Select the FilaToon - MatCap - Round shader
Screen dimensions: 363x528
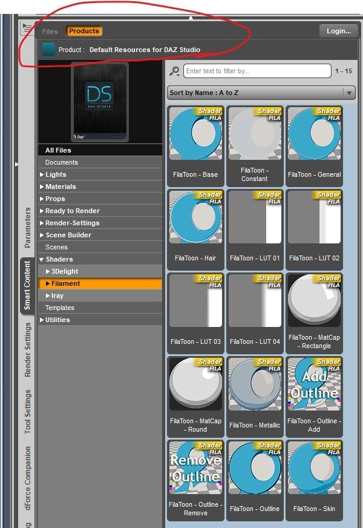pos(195,397)
